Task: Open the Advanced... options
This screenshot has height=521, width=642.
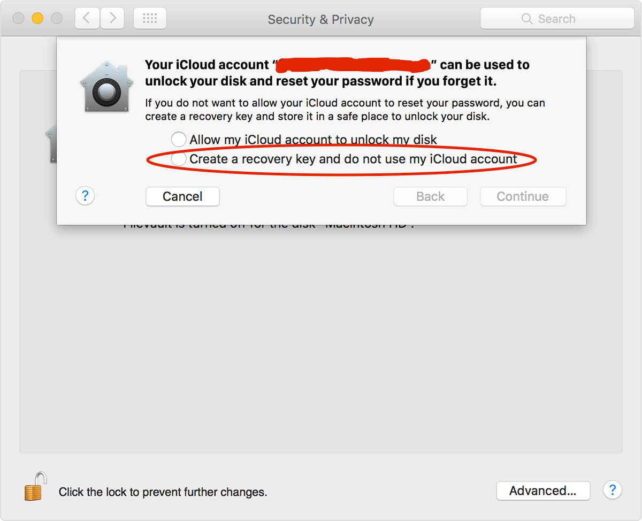Action: (x=543, y=491)
